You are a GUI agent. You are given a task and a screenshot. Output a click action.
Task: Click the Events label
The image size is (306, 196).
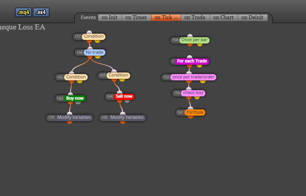(88, 18)
